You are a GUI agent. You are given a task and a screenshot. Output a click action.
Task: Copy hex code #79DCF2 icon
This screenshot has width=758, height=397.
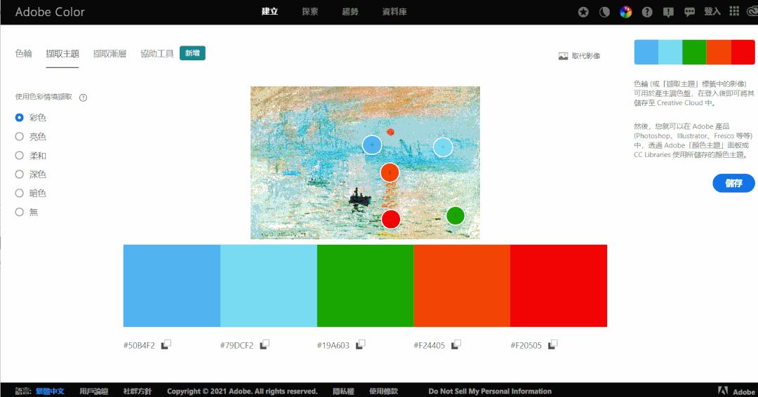coord(265,344)
